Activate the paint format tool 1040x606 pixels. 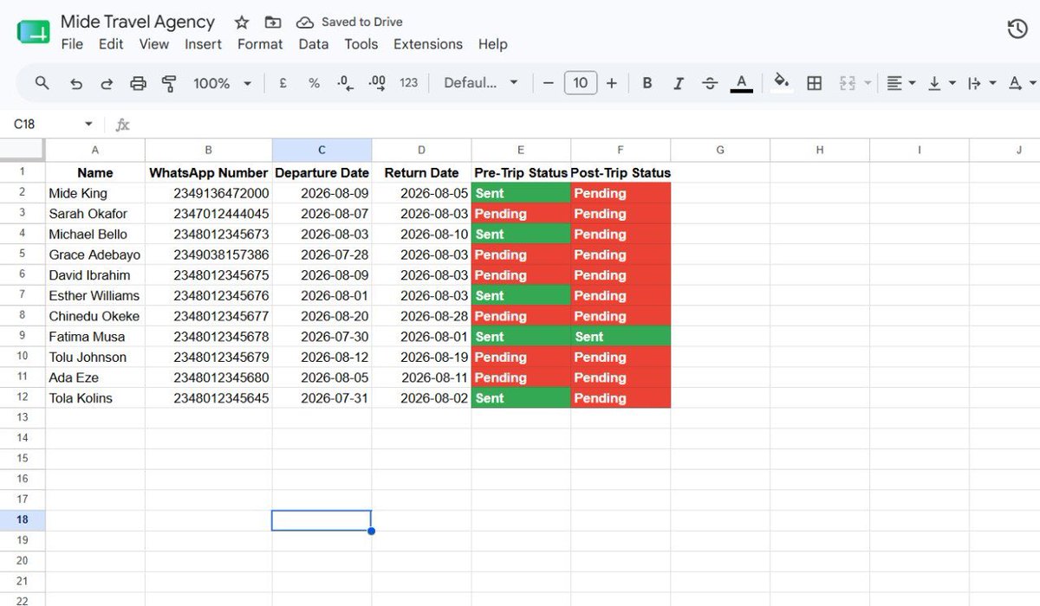click(169, 83)
